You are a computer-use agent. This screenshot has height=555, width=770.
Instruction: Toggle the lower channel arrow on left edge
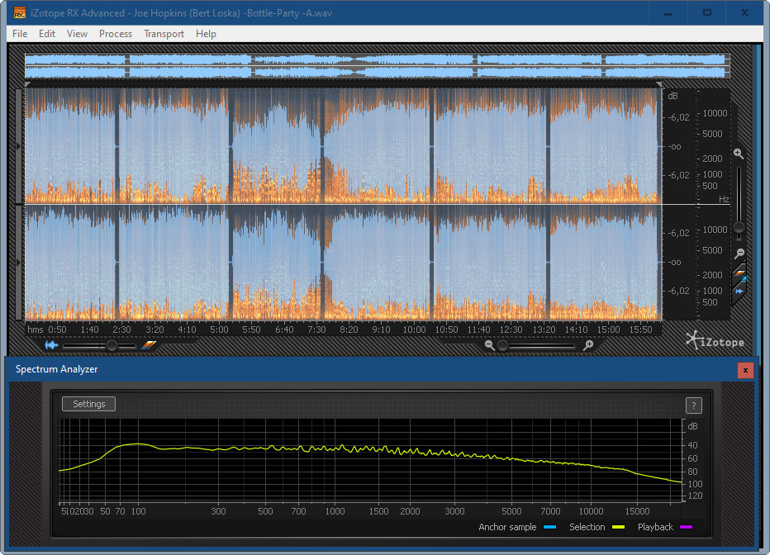point(19,262)
